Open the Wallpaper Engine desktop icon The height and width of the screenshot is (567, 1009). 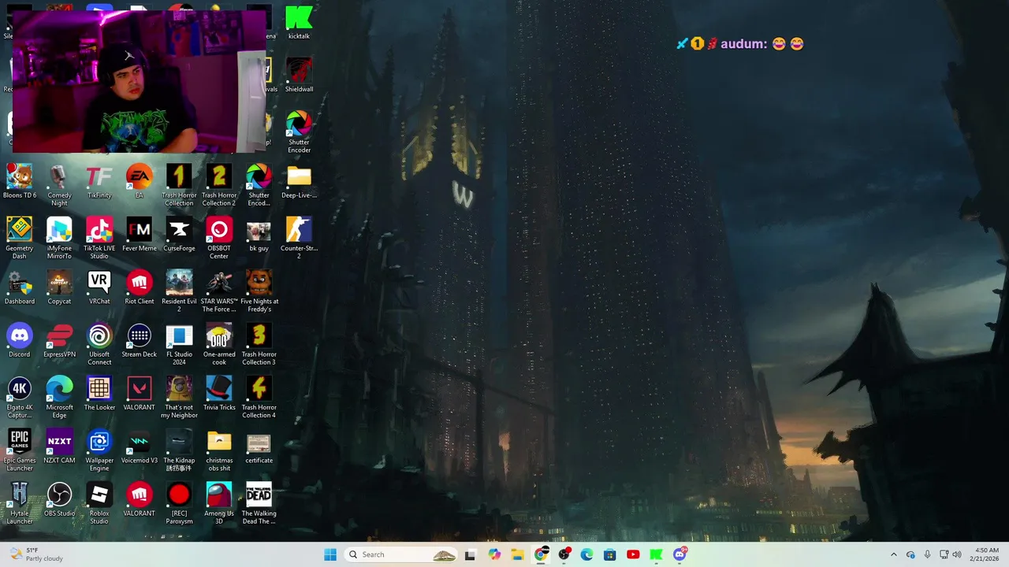coord(99,450)
